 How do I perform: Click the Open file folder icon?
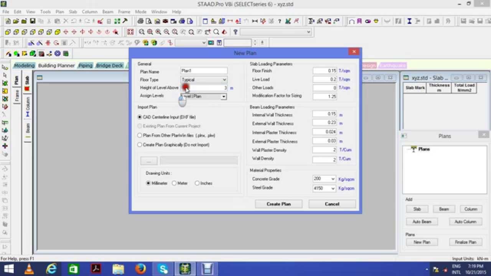tap(16, 21)
